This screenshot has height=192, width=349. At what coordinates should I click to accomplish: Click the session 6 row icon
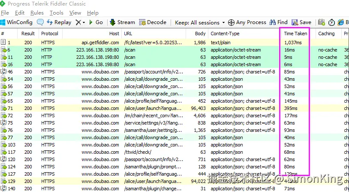3,50
